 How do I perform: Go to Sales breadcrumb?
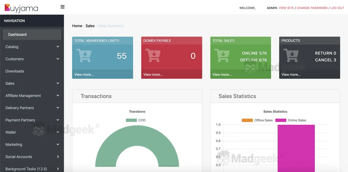point(90,26)
